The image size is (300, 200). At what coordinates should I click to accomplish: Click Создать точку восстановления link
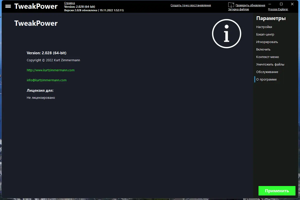[191, 5]
